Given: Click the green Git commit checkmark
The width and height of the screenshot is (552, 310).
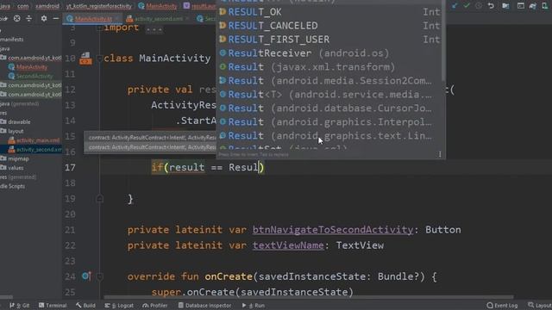Looking at the screenshot, I should 467,6.
